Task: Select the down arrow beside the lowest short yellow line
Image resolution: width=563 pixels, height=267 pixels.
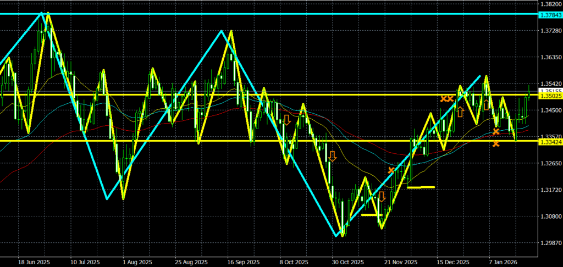Action: point(381,197)
